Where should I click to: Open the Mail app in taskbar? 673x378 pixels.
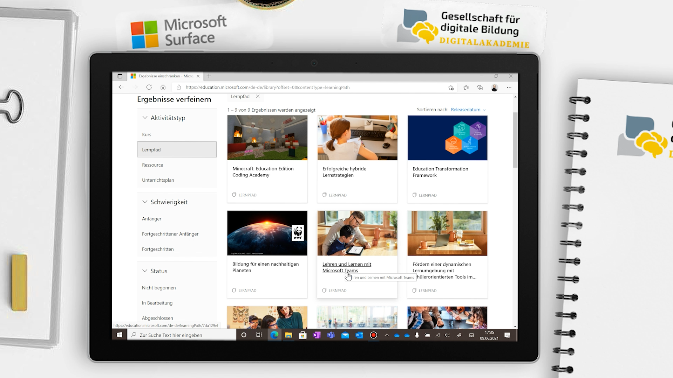click(345, 335)
